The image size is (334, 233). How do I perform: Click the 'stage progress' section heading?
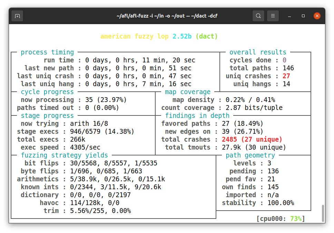pyautogui.click(x=47, y=115)
